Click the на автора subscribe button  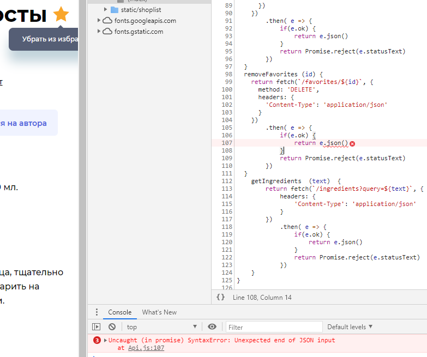pyautogui.click(x=28, y=123)
